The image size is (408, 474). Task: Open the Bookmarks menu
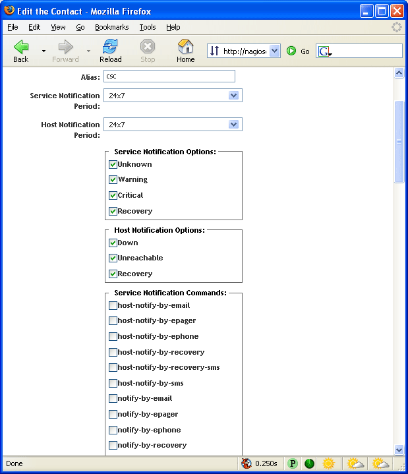point(112,27)
